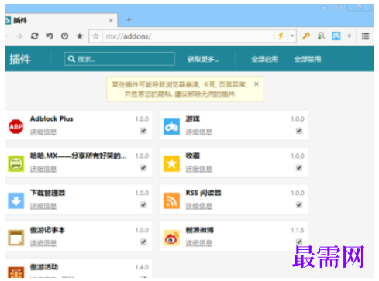Image resolution: width=379 pixels, height=281 pixels.
Task: Click the 新浪微博 Weibo icon
Action: (171, 238)
